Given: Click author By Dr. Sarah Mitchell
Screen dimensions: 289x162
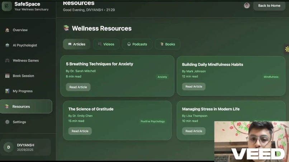Looking at the screenshot, I should coord(81,71).
